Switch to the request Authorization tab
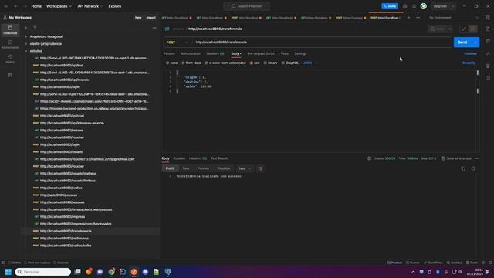 tap(191, 53)
